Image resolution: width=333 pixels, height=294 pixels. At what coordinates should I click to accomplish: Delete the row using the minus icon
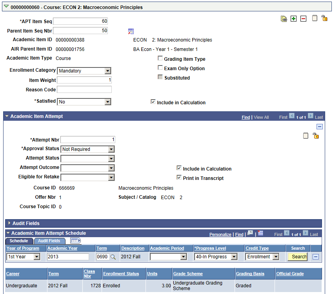(x=303, y=18)
